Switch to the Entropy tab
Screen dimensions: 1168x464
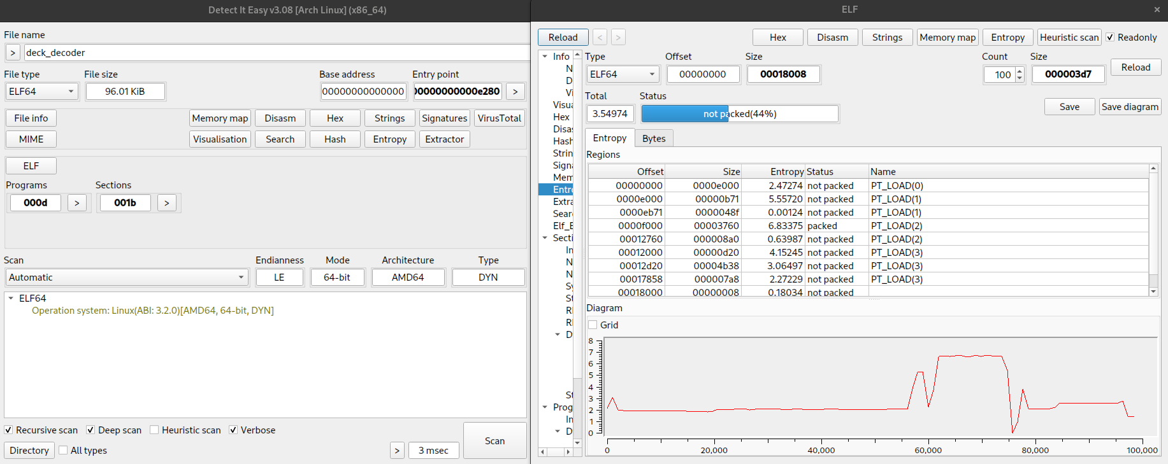click(x=610, y=138)
